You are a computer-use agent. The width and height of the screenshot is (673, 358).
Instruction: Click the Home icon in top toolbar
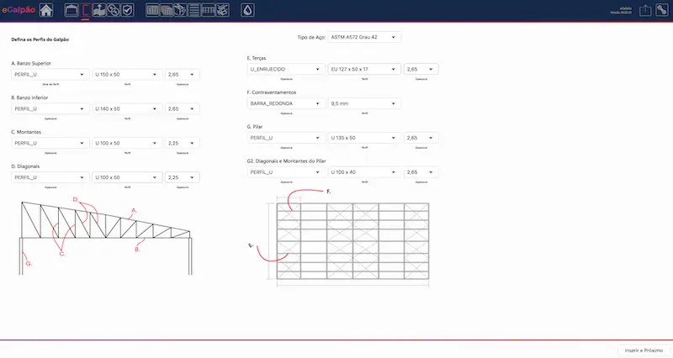[x=46, y=10]
